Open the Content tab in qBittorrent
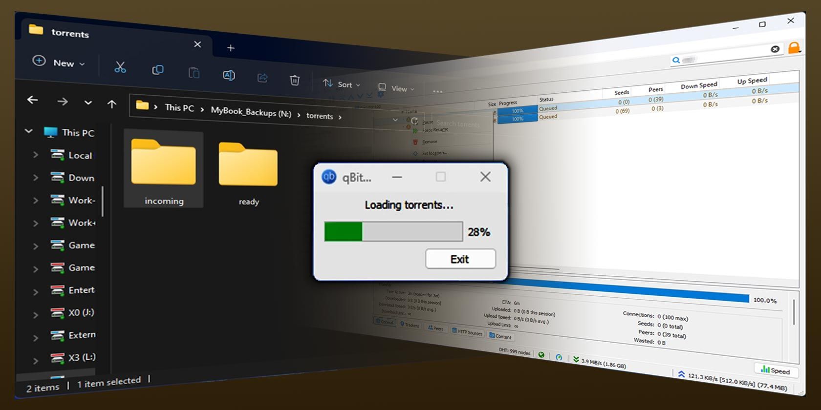This screenshot has width=821, height=410. click(500, 336)
